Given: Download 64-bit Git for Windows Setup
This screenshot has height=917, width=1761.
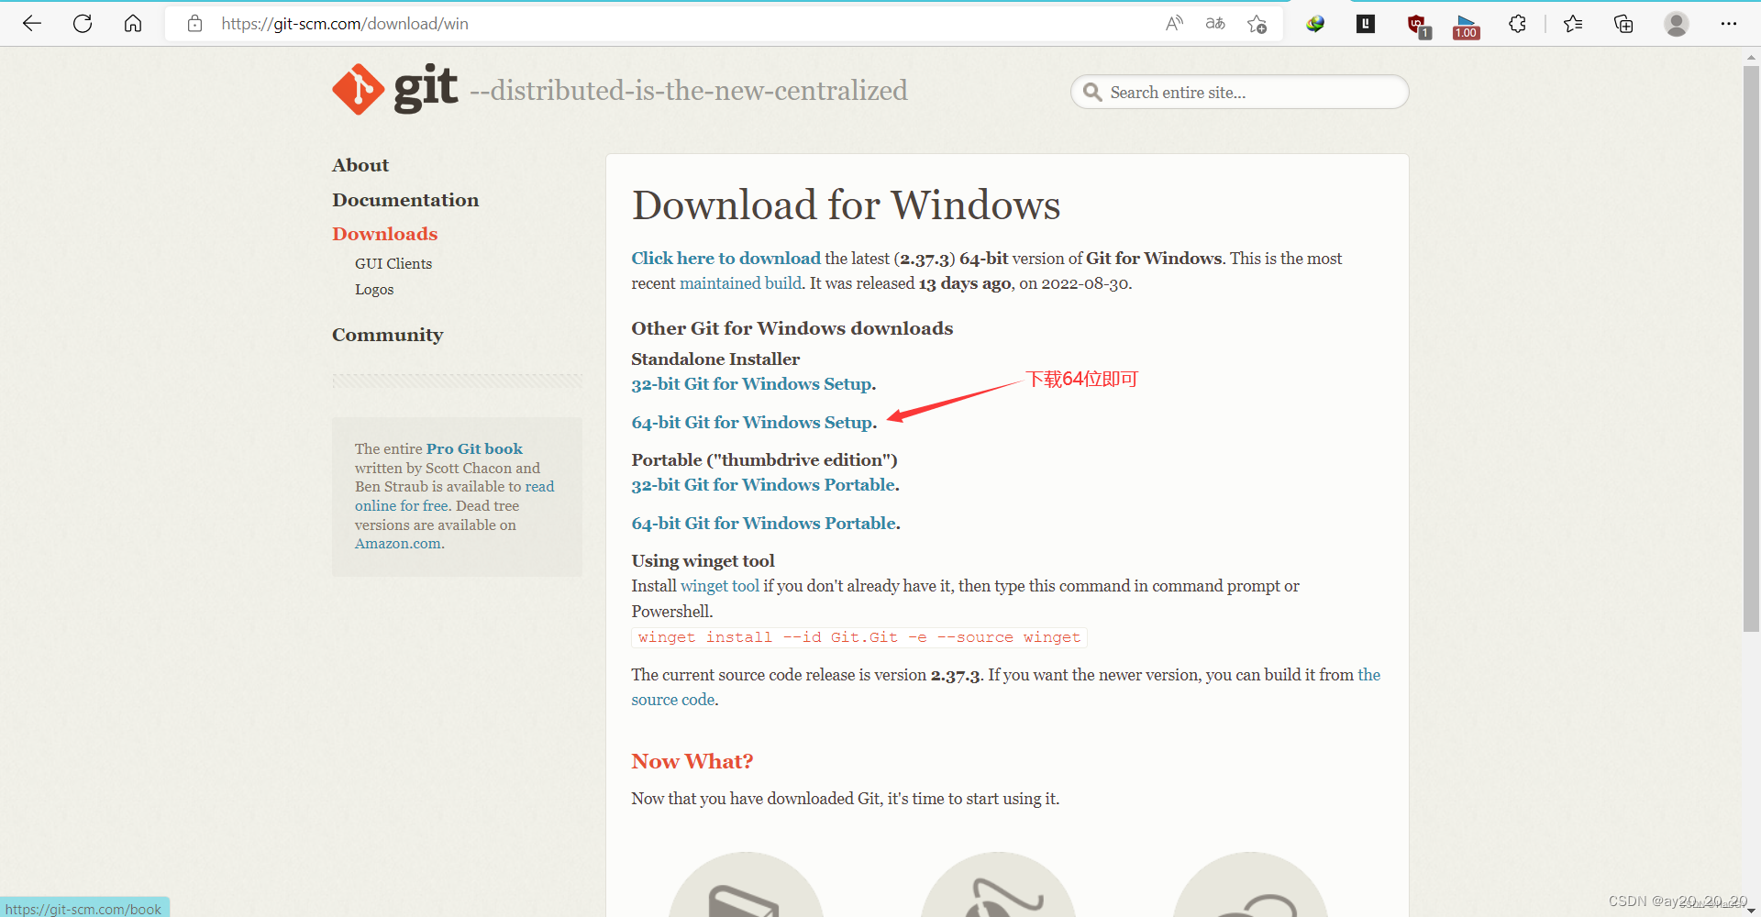Looking at the screenshot, I should 752,423.
